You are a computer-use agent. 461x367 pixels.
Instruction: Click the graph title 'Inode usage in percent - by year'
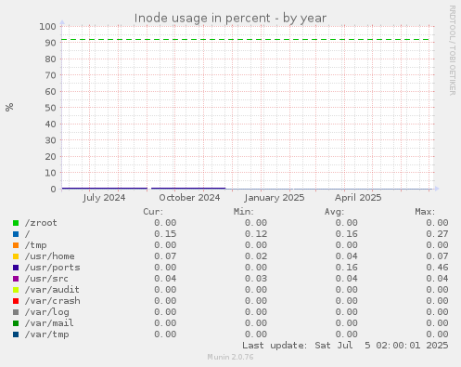pos(230,19)
